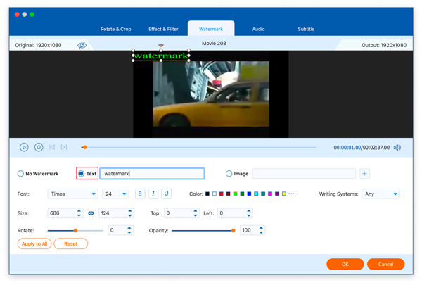Toggle italic text formatting
The image size is (422, 285).
[x=153, y=194]
